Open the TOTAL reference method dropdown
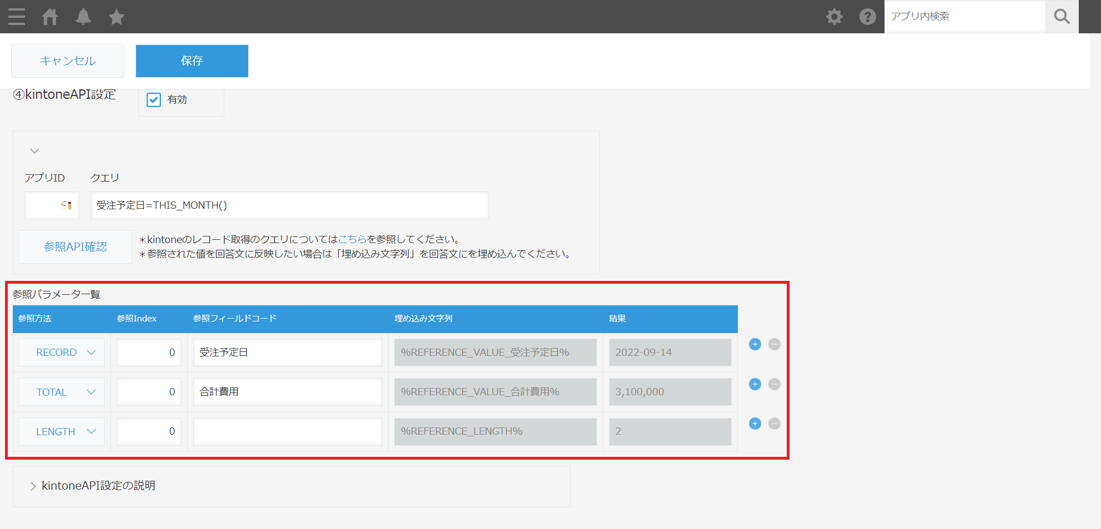 point(62,392)
